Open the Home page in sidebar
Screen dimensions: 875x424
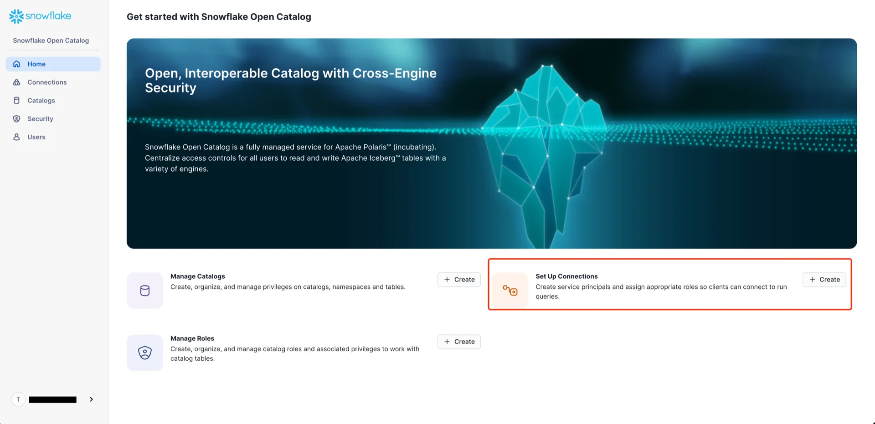click(x=53, y=64)
